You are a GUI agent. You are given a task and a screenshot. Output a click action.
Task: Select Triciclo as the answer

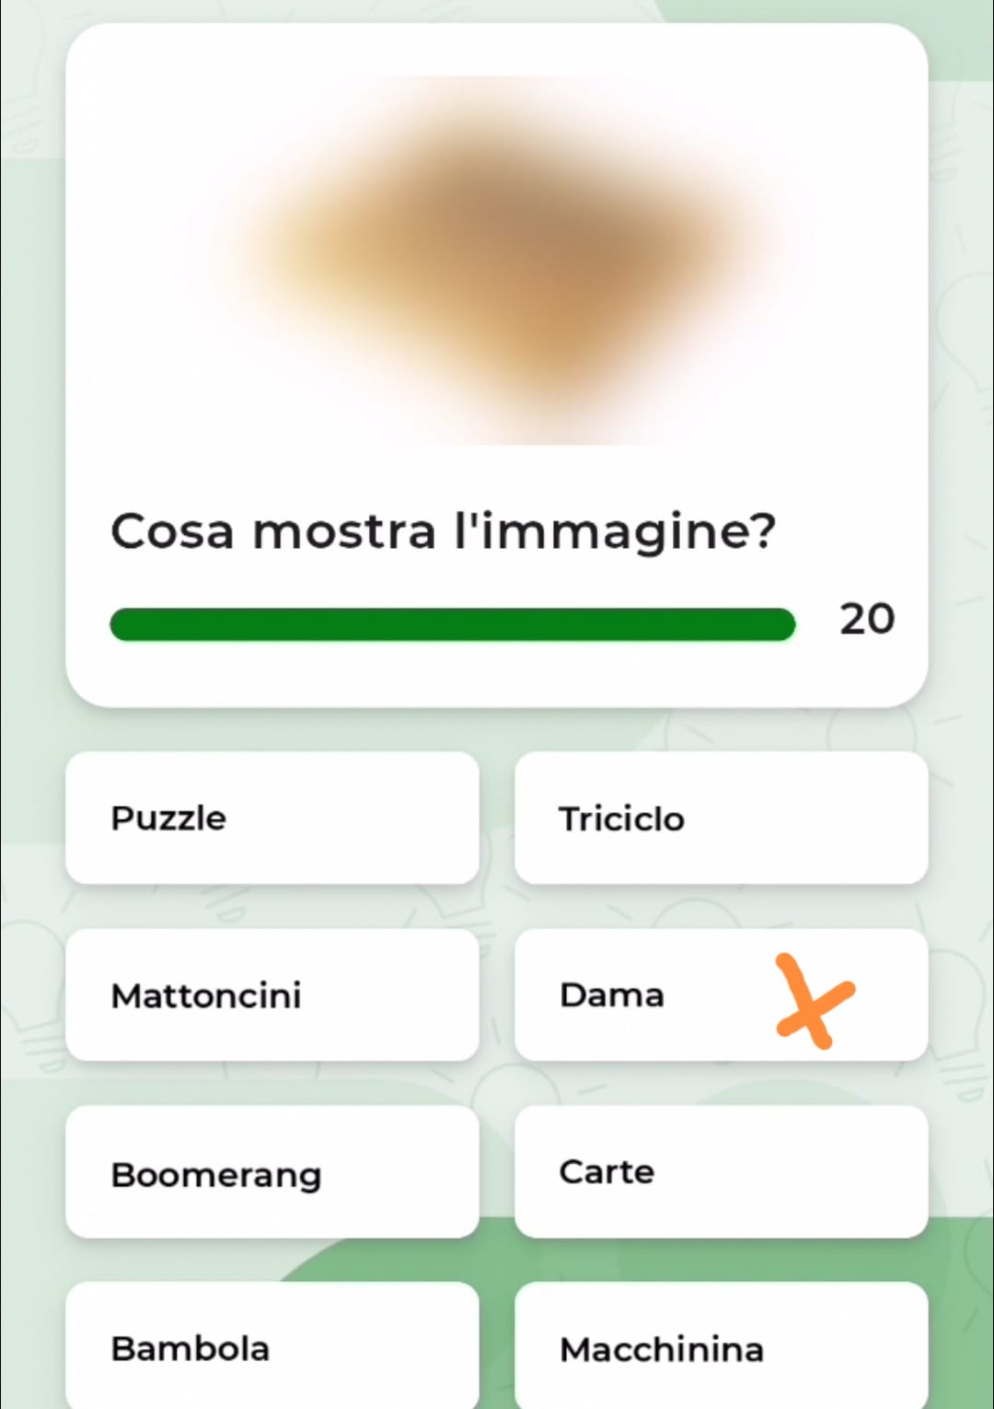click(x=721, y=818)
